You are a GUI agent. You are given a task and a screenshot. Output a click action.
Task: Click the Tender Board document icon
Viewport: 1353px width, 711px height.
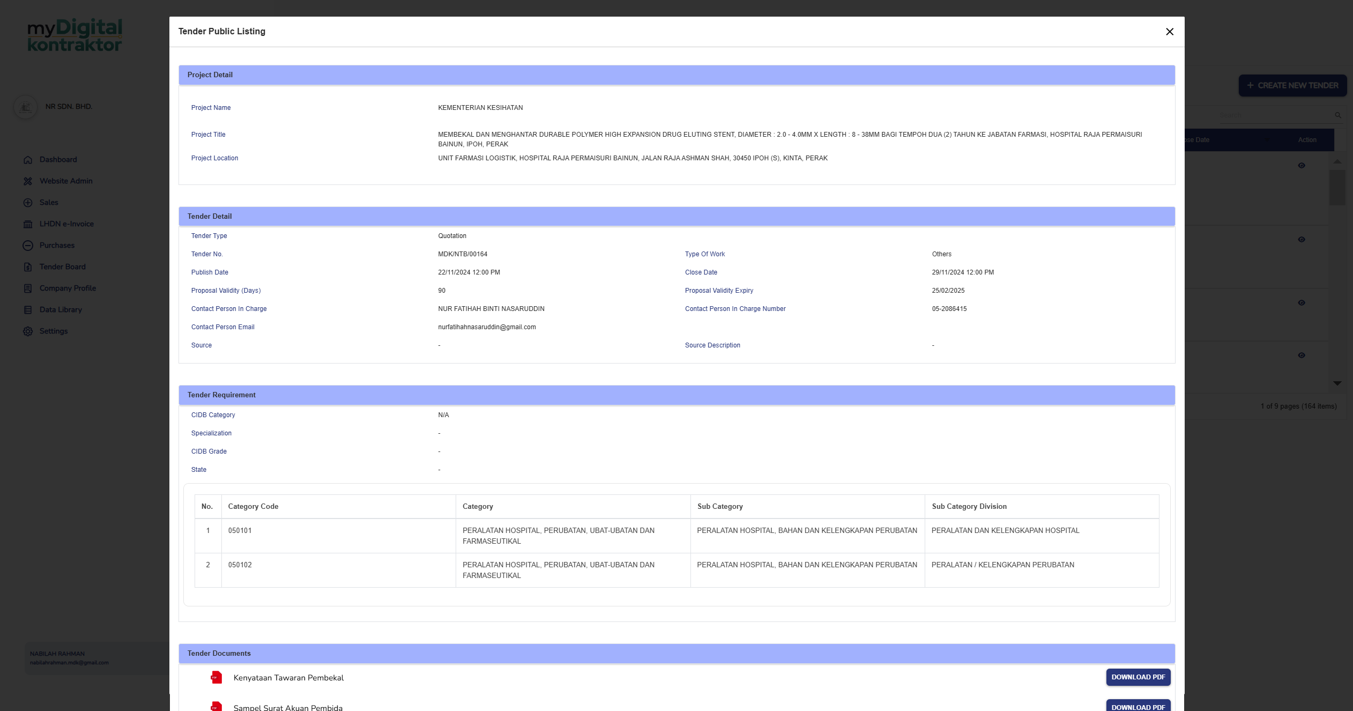(x=28, y=267)
